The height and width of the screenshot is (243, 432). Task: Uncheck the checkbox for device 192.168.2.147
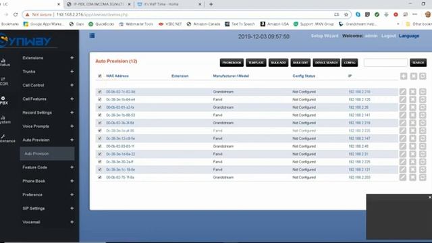[100, 138]
